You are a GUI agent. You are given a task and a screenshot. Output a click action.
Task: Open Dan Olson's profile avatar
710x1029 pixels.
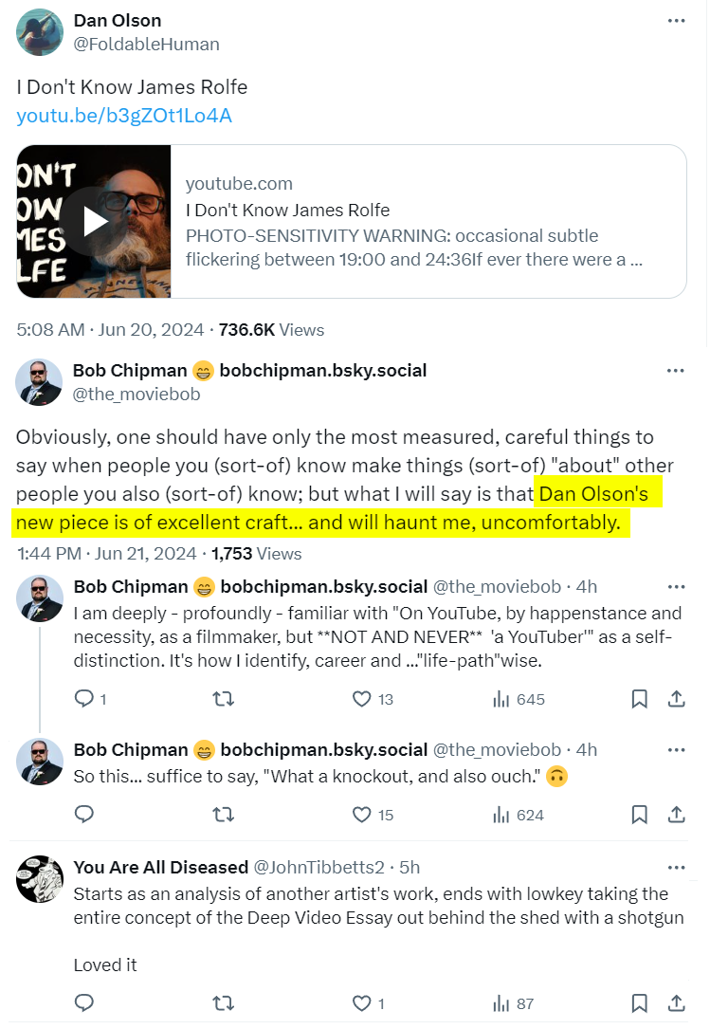click(40, 32)
